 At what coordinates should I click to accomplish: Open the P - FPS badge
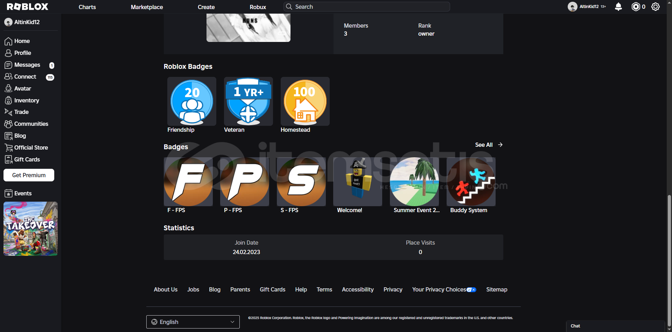[245, 182]
